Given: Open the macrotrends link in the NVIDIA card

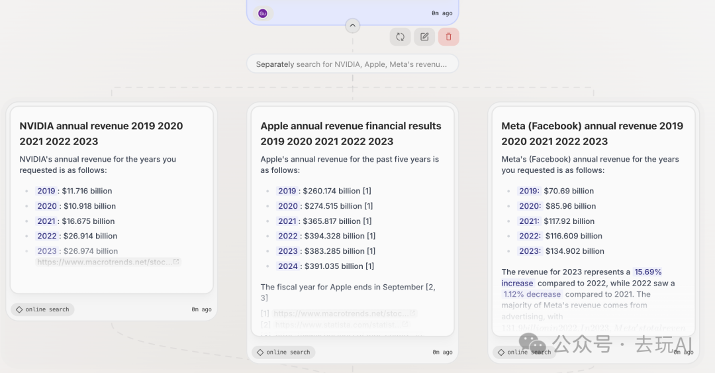Looking at the screenshot, I should 104,262.
